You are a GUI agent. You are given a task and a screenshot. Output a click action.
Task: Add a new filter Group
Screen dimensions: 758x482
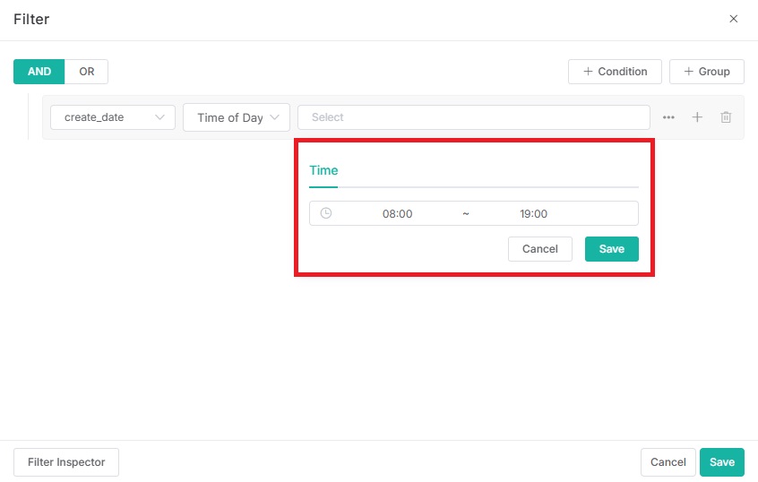[x=706, y=72]
